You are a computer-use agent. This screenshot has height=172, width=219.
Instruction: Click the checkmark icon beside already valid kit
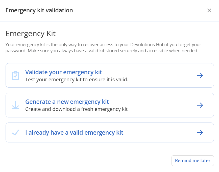[x=15, y=133]
